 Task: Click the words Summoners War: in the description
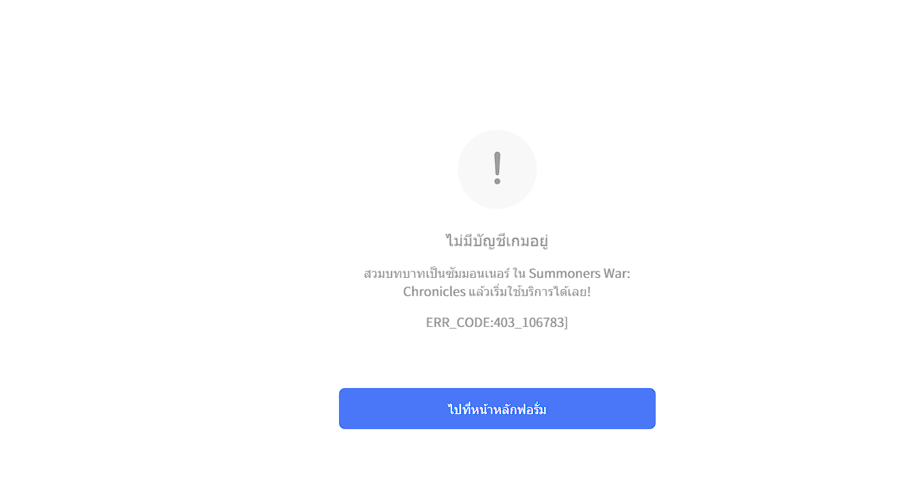(x=579, y=273)
